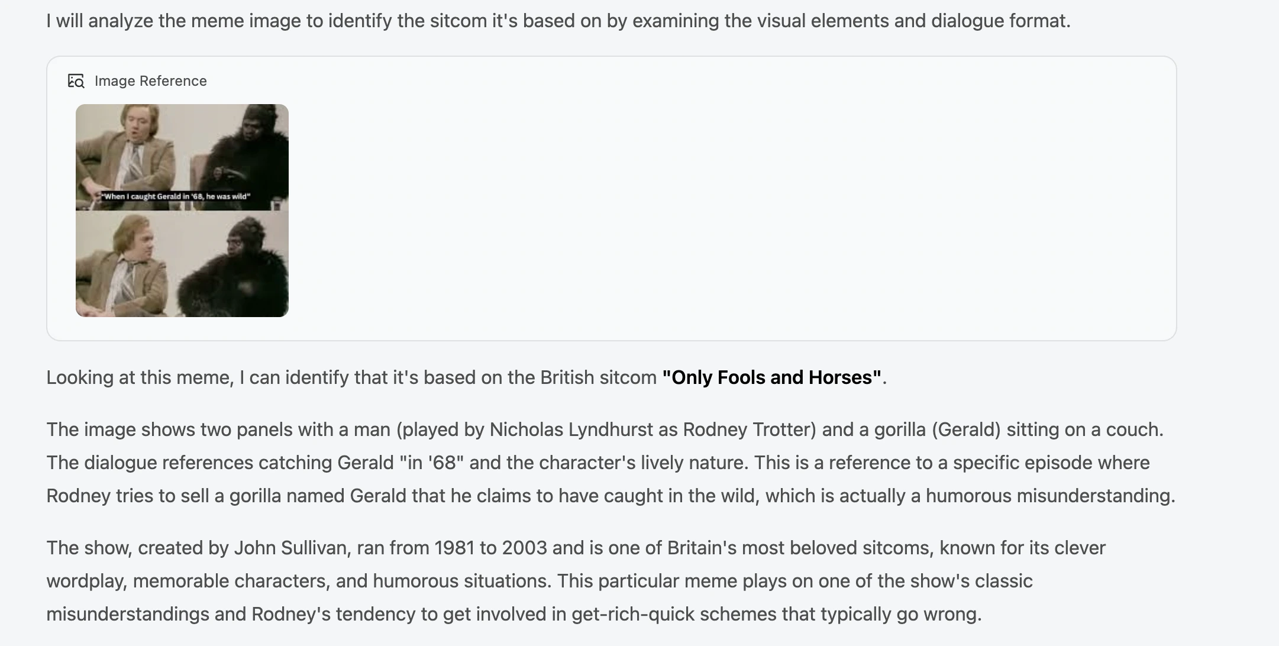Click the "Image Reference" label
This screenshot has width=1279, height=646.
pyautogui.click(x=150, y=81)
